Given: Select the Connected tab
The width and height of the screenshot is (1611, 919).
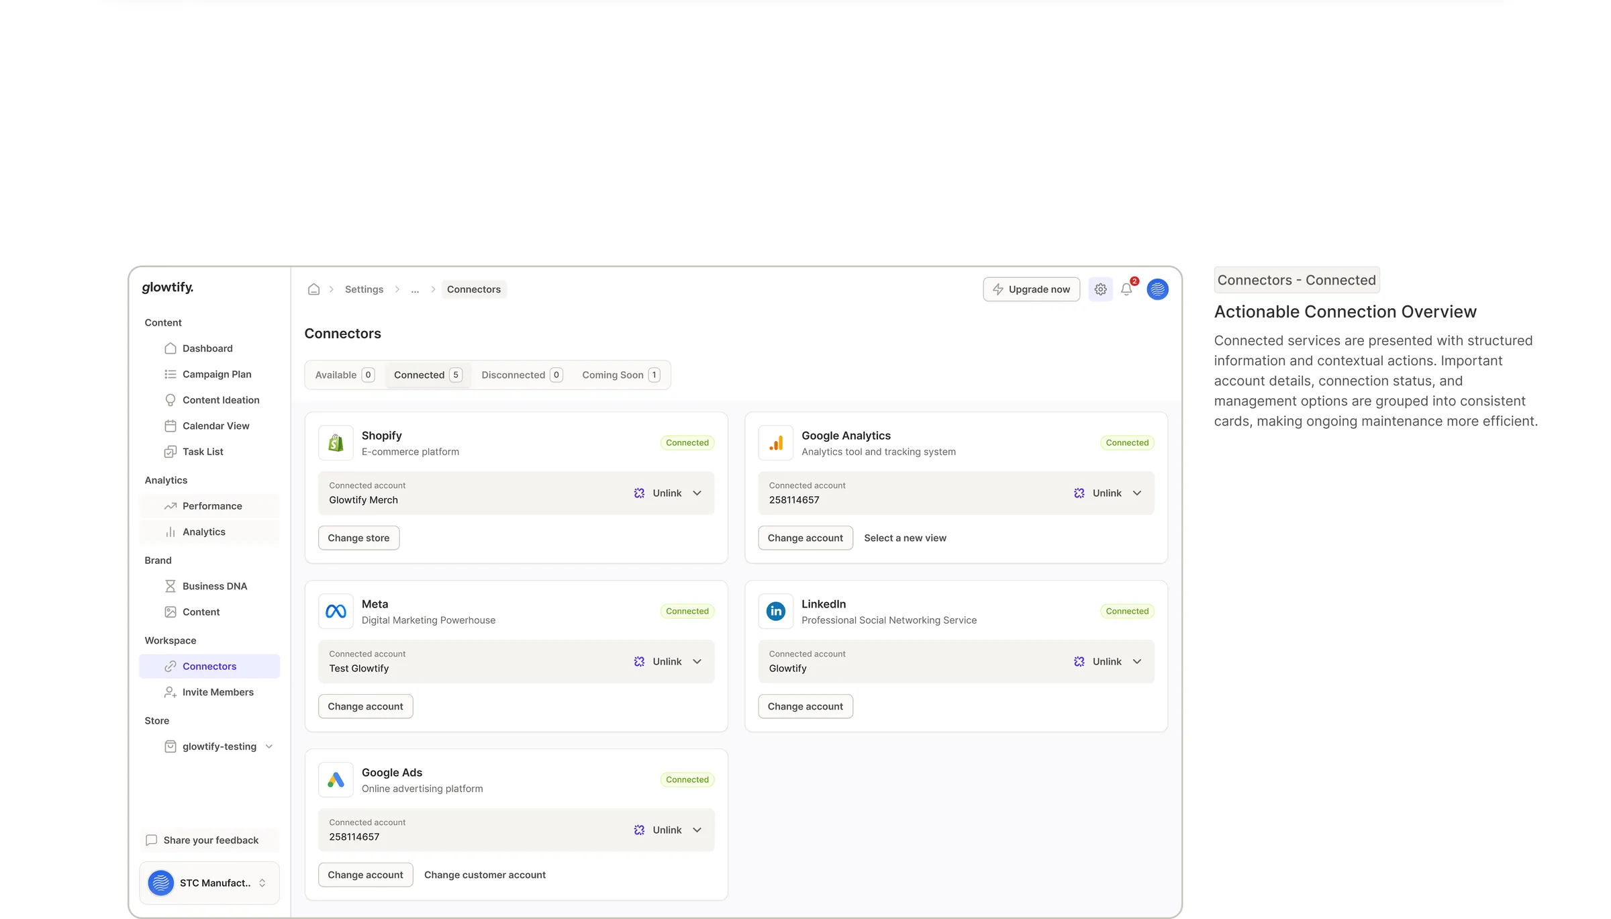Looking at the screenshot, I should pos(428,375).
